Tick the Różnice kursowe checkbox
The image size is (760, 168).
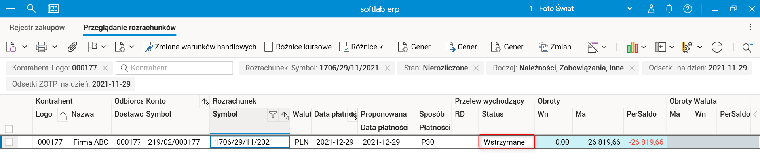click(x=269, y=47)
